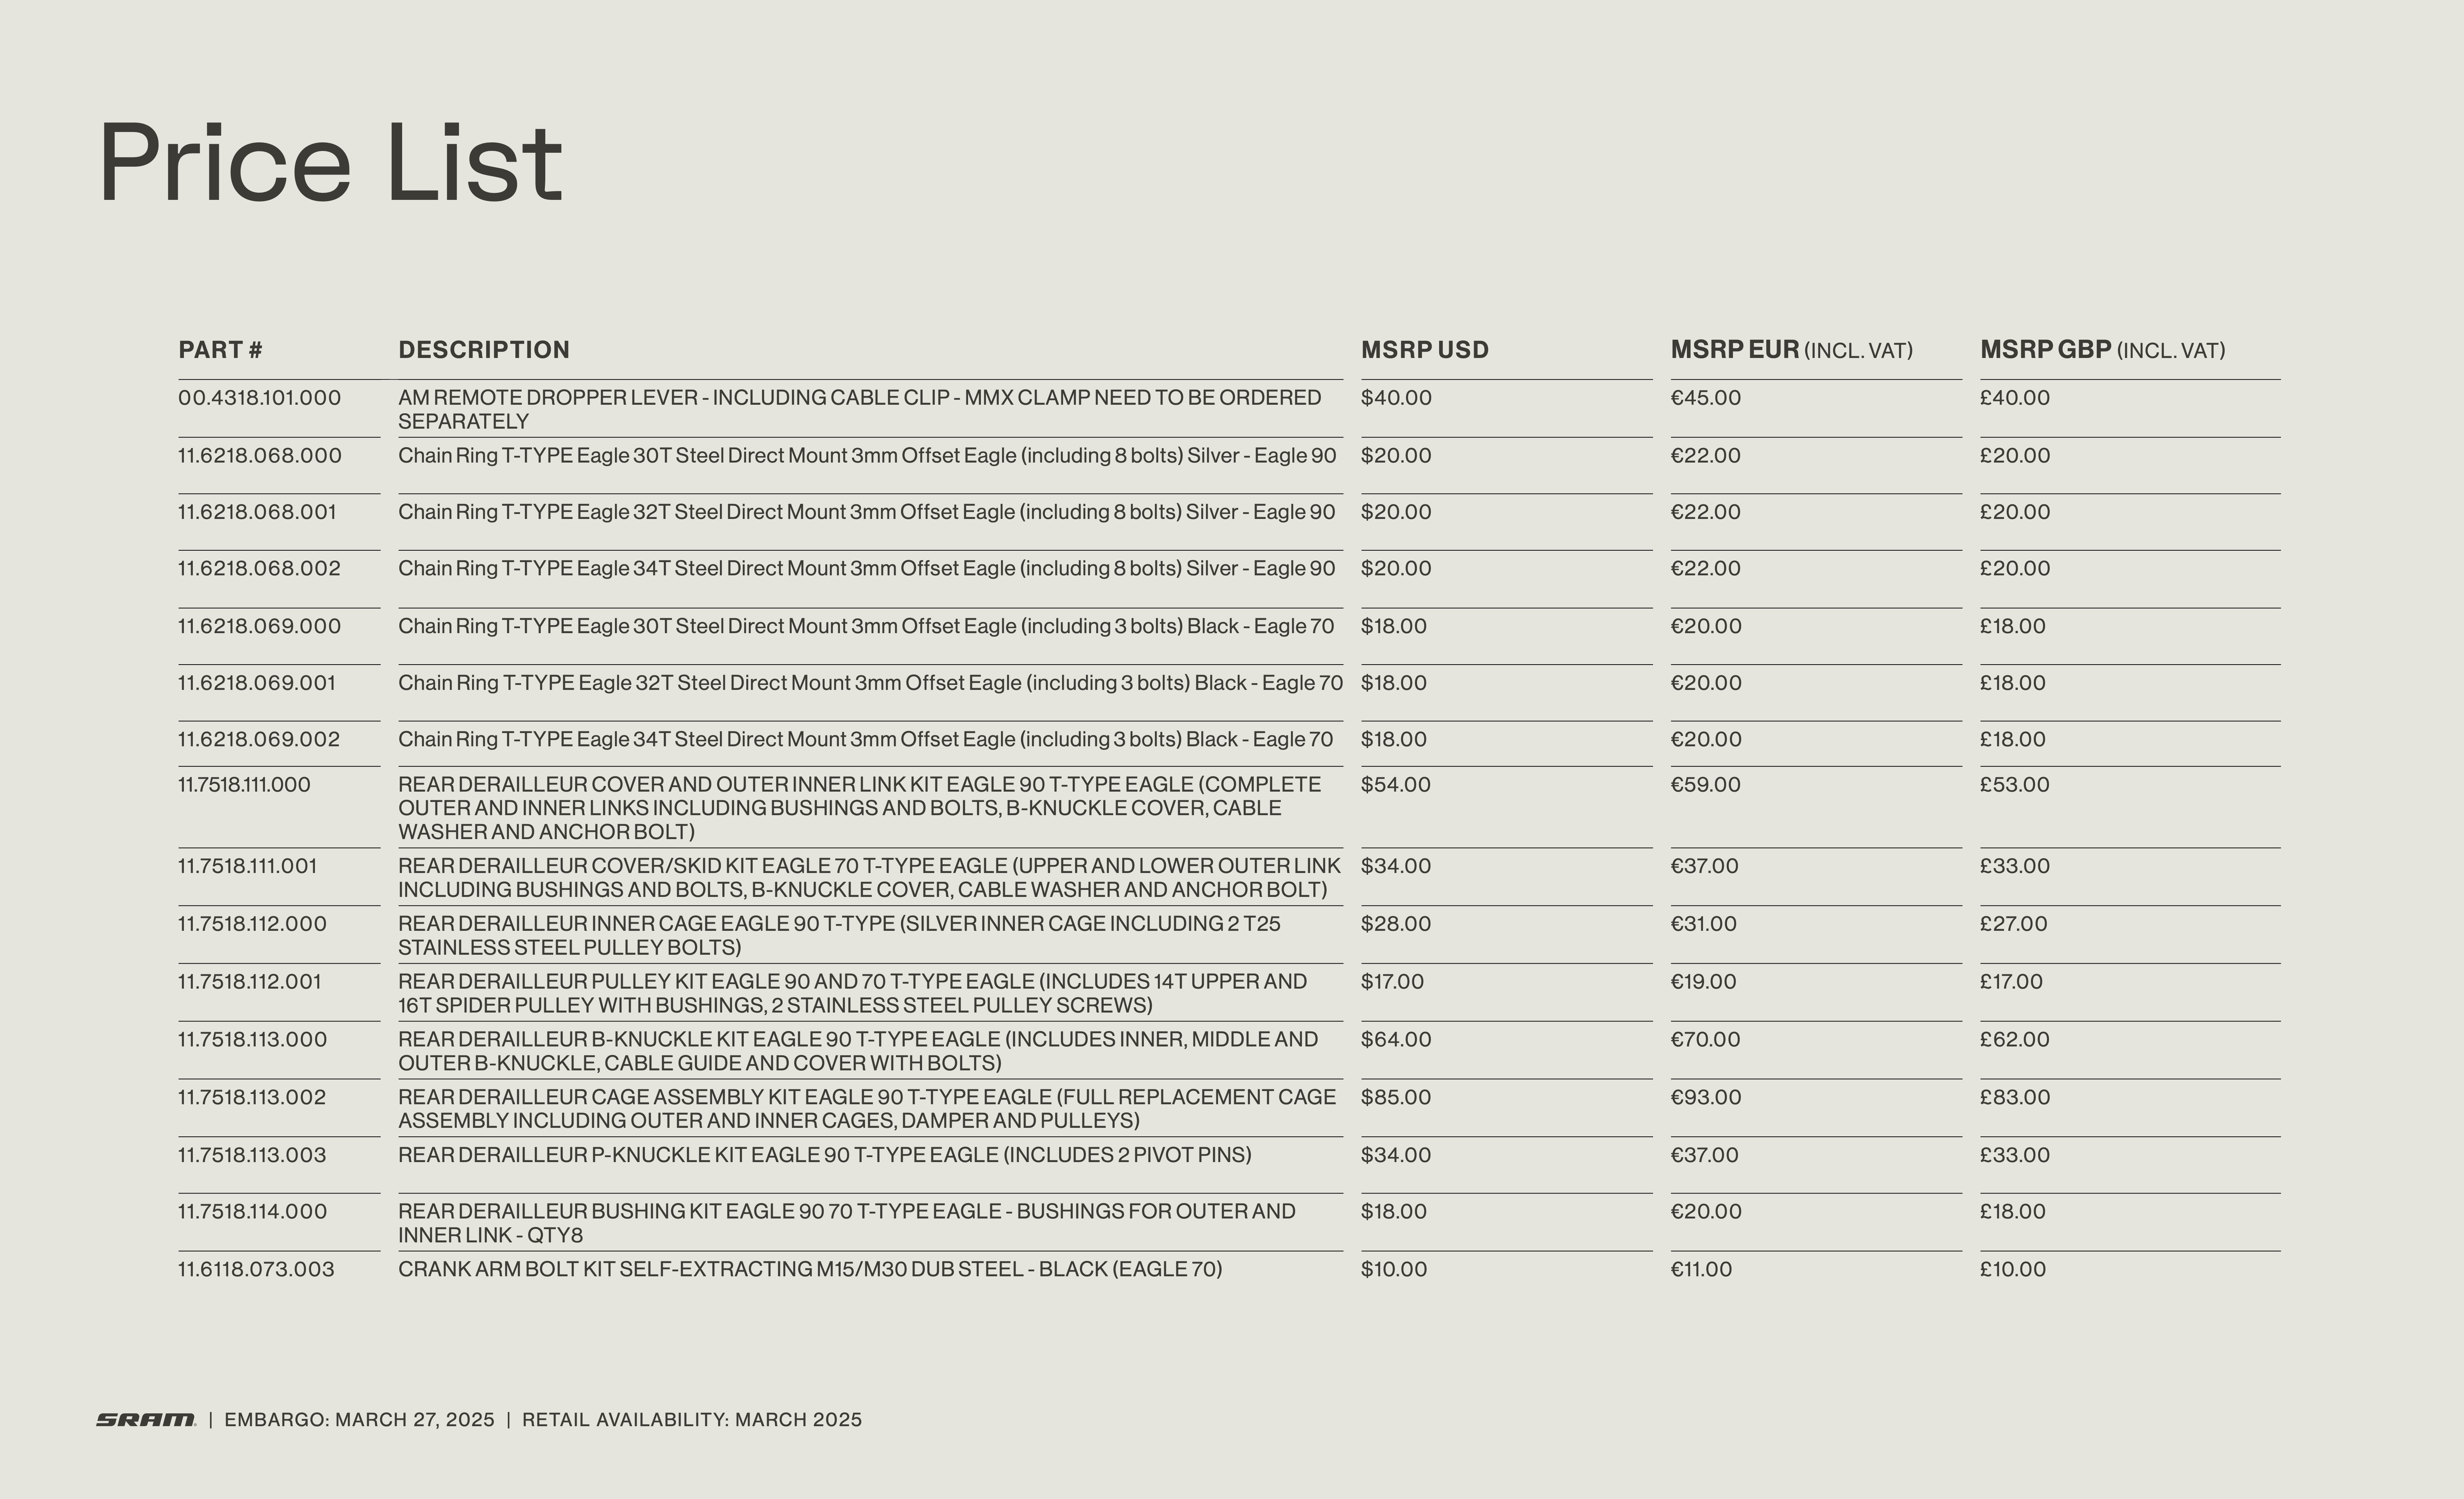Click the £53.00 GBP price

click(2015, 784)
